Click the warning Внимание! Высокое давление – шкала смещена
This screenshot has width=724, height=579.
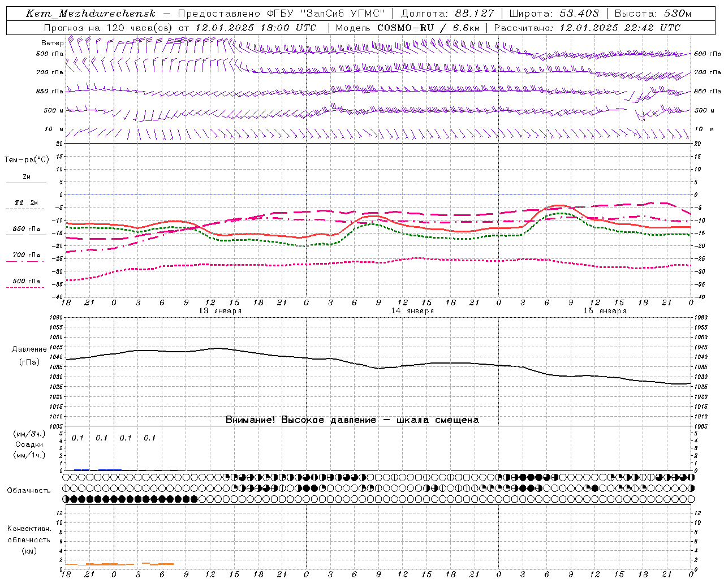coord(352,420)
